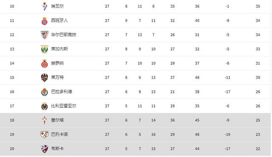272x157 pixels.
Task: Click the Celta Vigo crest icon
Action: 45,121
